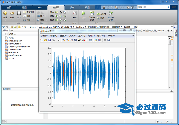The image size is (179, 125).
Task: Click the Rotate 3D tool in Figure toolbar
Action: point(76,40)
